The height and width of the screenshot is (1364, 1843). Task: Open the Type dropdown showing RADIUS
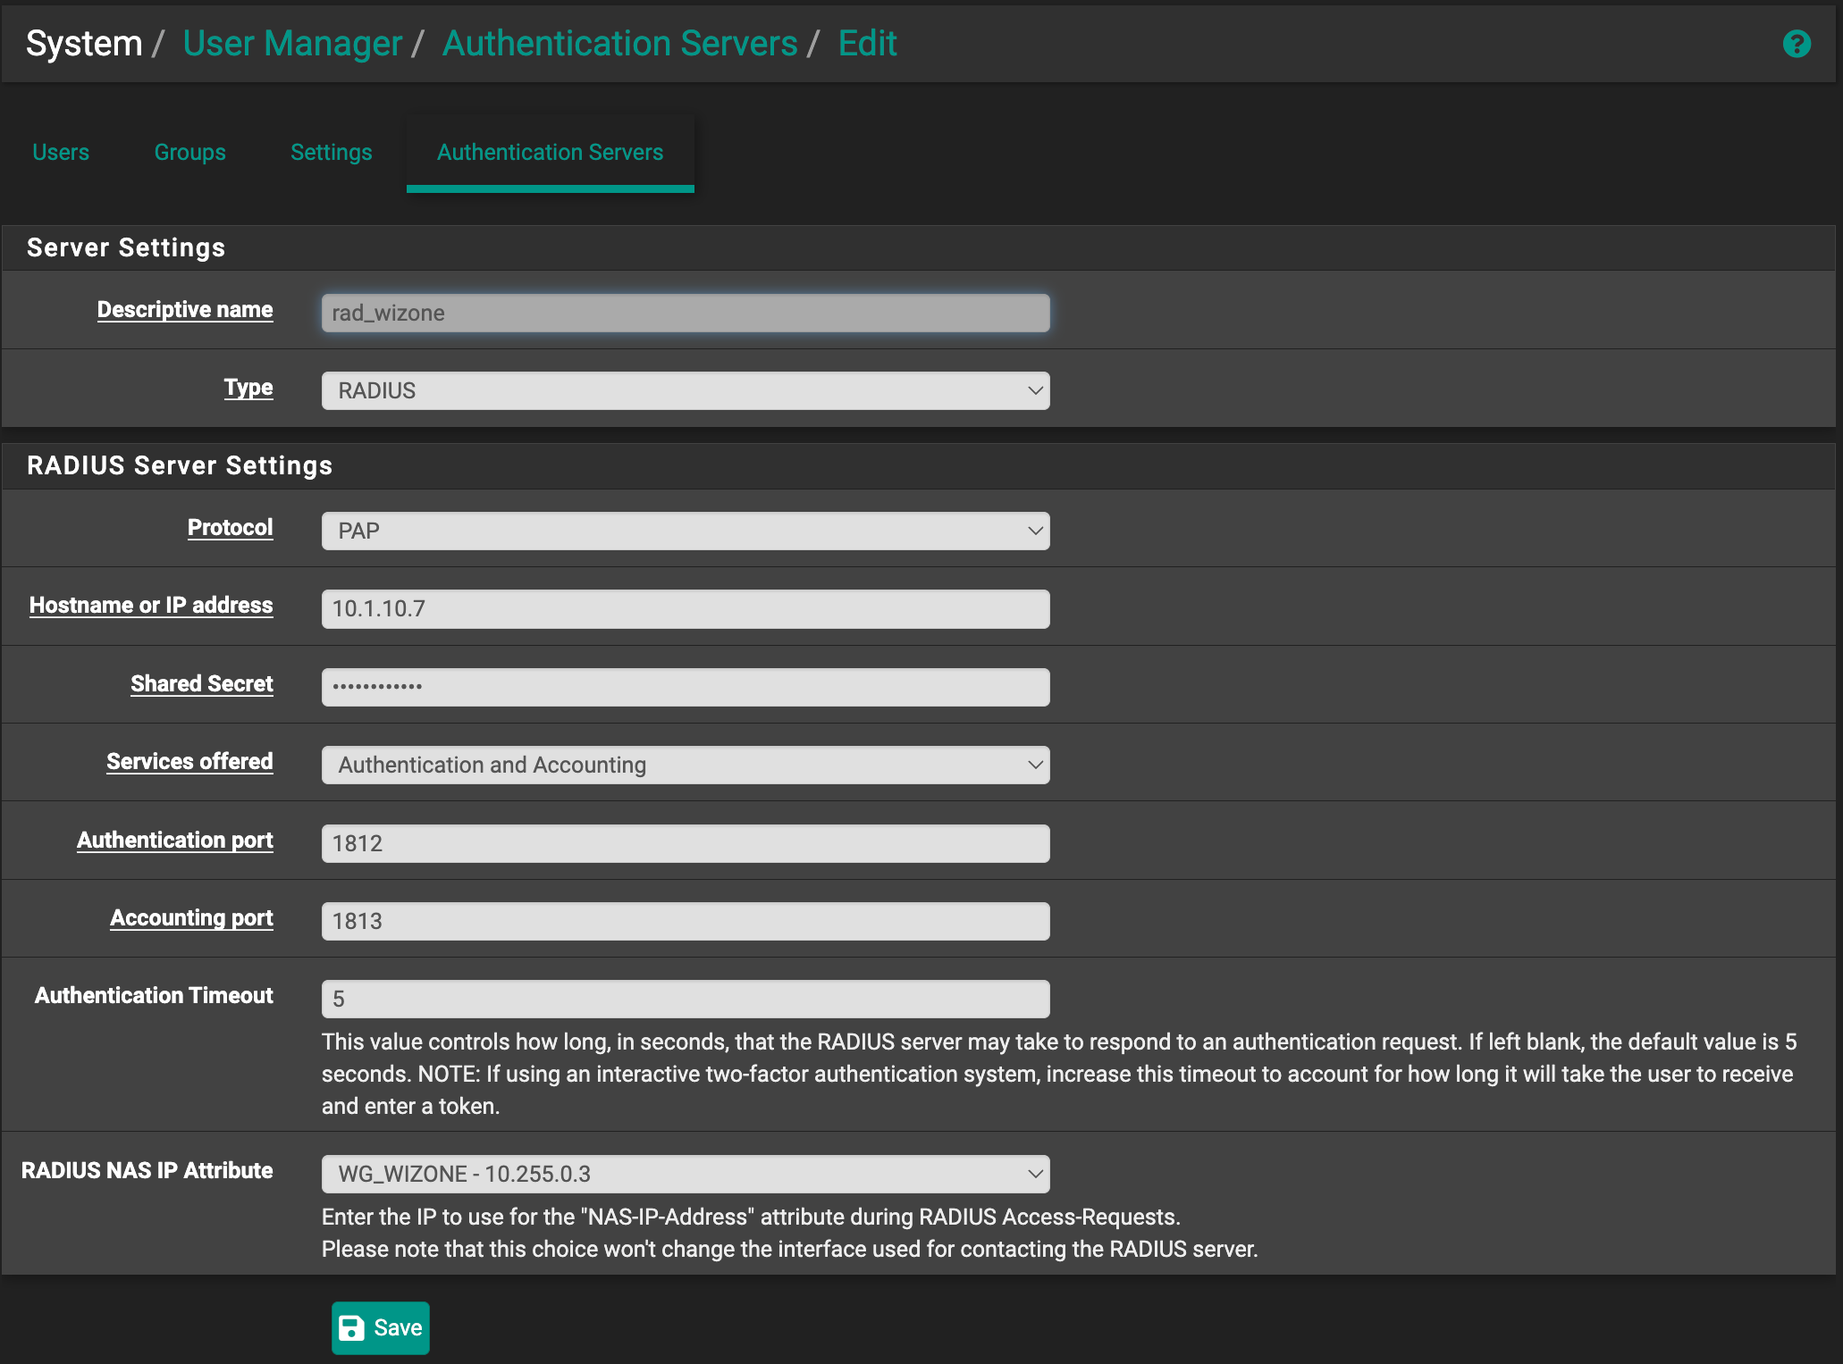[685, 390]
